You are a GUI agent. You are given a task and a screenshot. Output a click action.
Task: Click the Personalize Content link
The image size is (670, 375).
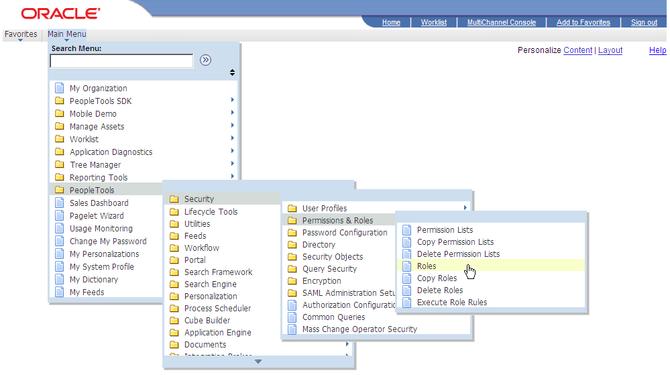tap(577, 50)
